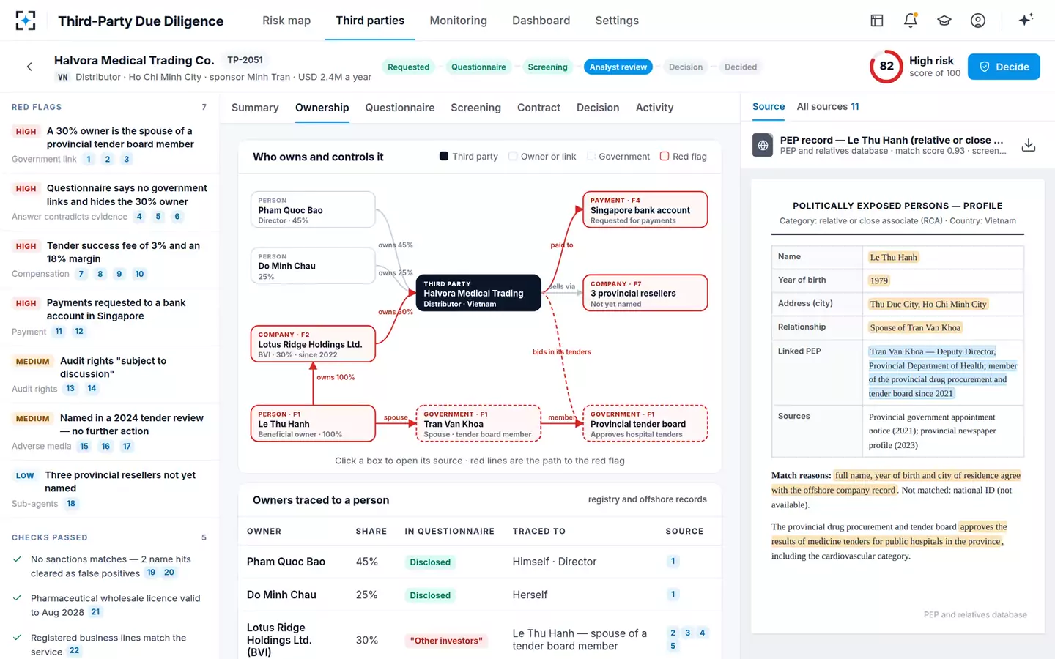Open the Lotus Ridge Holdings Ltd. node
Screen dimensions: 1055x659
pyautogui.click(x=313, y=344)
